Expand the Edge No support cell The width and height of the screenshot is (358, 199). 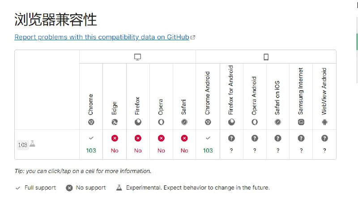pos(115,144)
